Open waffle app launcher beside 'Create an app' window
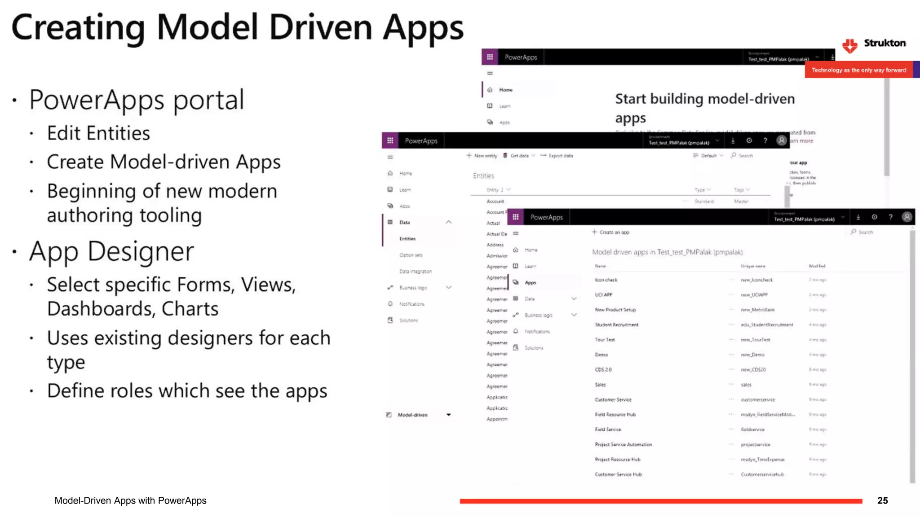920x517 pixels. [515, 217]
